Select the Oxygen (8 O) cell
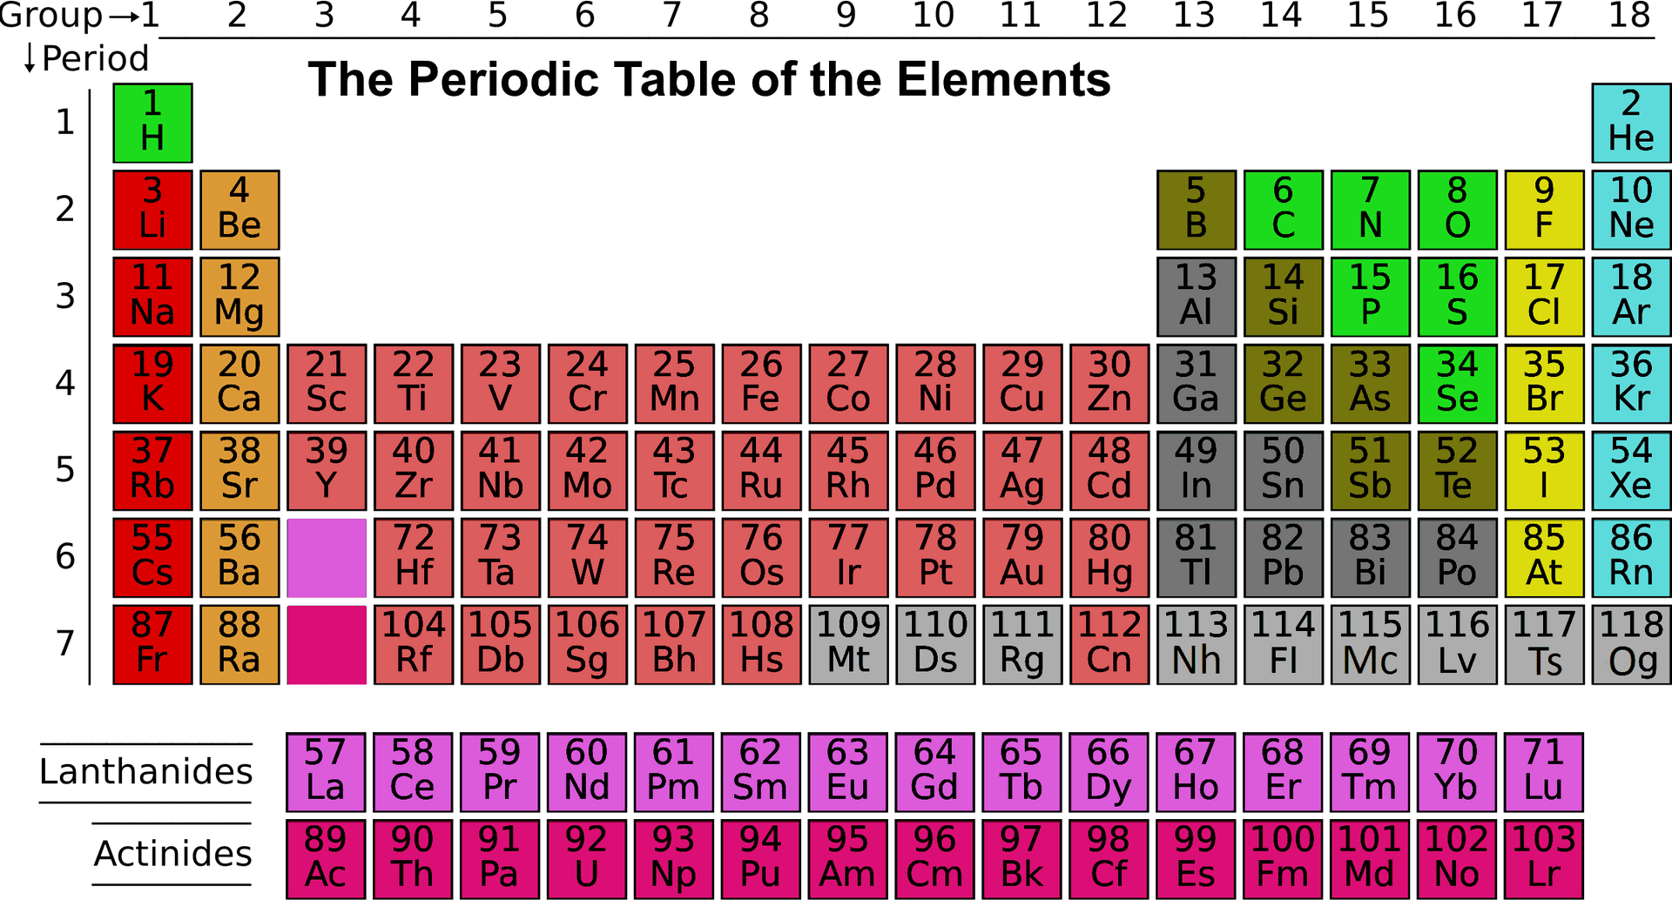Viewport: 1672px width, 900px height. click(x=1458, y=210)
